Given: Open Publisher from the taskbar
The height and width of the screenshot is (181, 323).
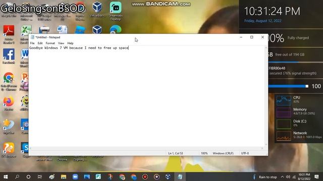Looking at the screenshot, I should pyautogui.click(x=98, y=176).
